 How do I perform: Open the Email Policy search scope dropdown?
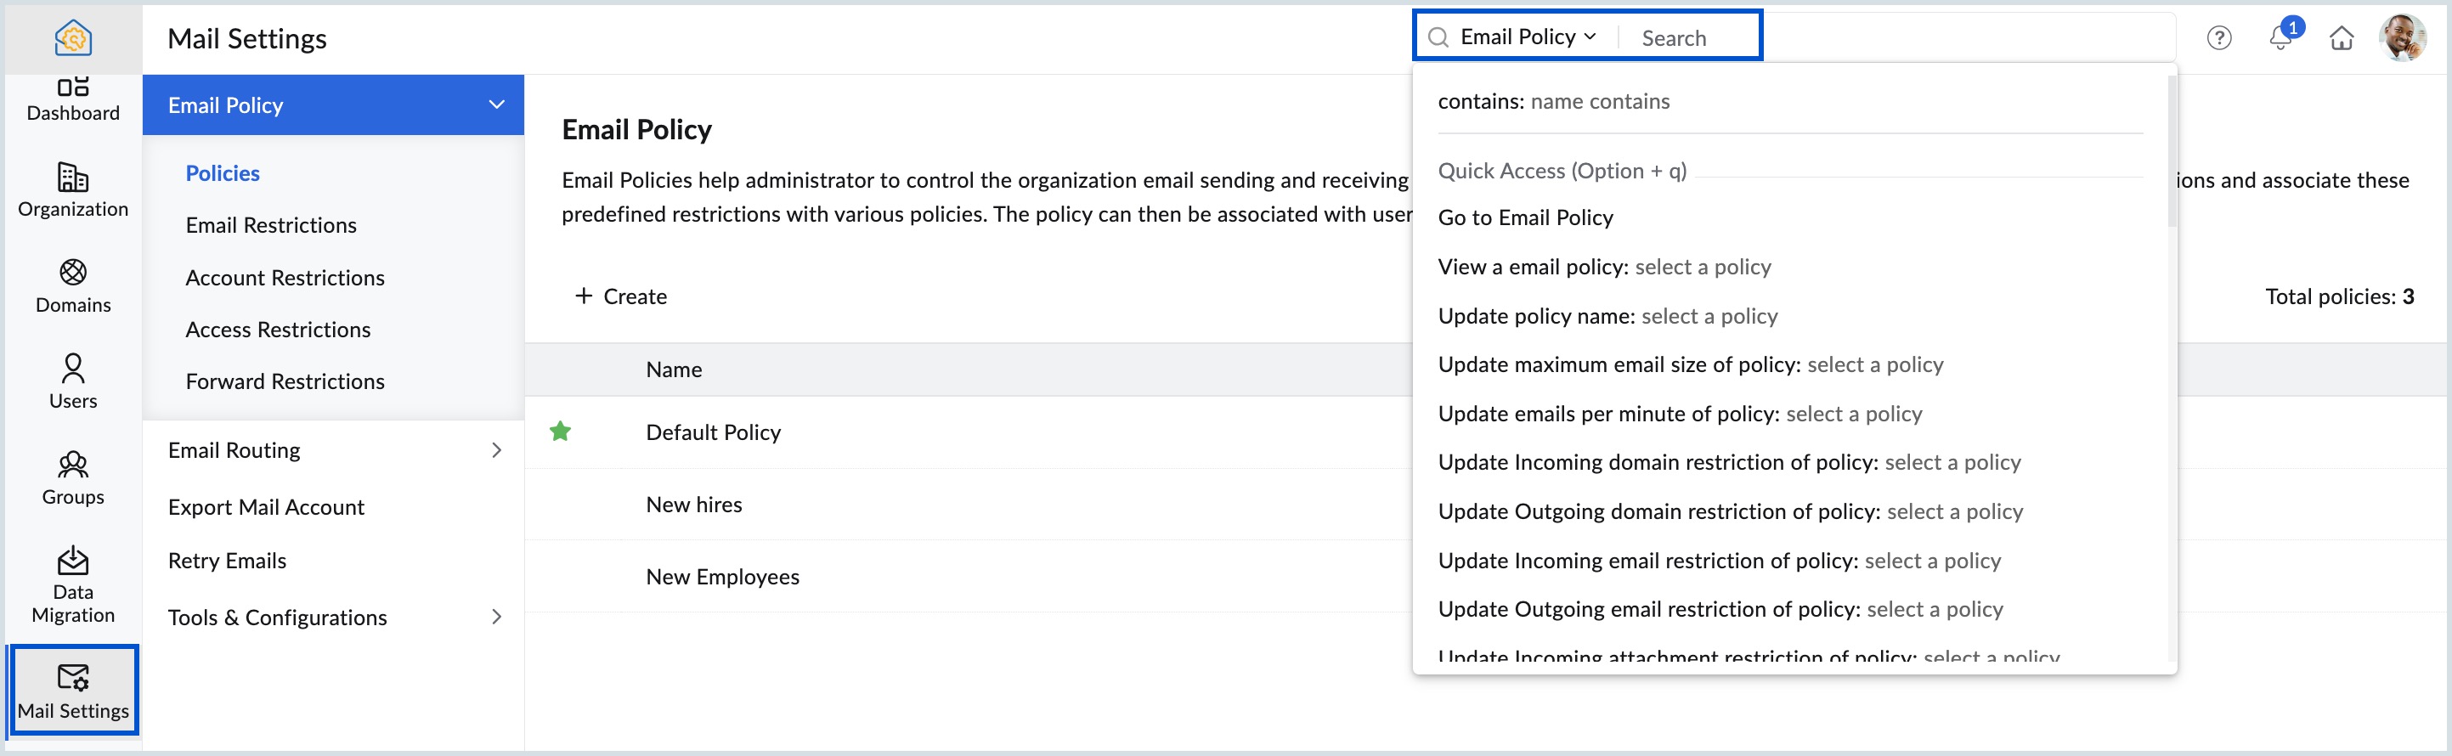(1527, 37)
